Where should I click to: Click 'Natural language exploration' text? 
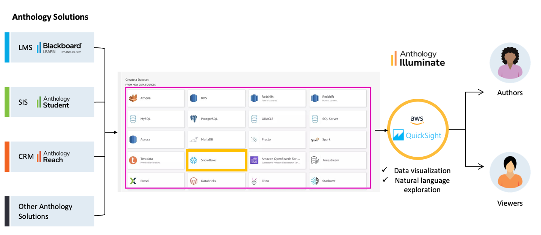[422, 185]
